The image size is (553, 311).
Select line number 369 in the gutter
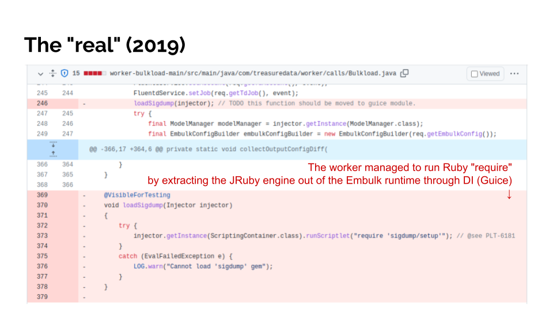point(42,195)
